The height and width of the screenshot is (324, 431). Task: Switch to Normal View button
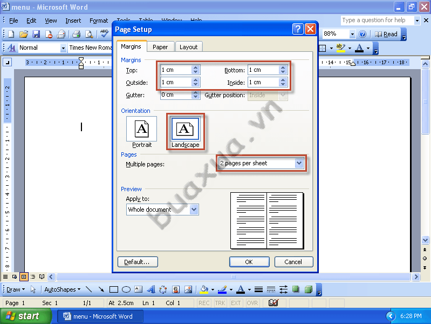pyautogui.click(x=5, y=276)
